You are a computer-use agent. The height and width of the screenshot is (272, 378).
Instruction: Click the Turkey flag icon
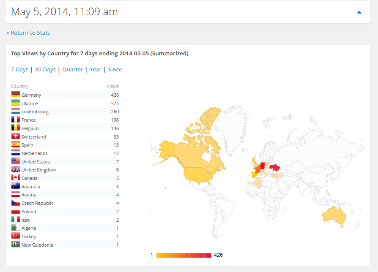(x=16, y=236)
